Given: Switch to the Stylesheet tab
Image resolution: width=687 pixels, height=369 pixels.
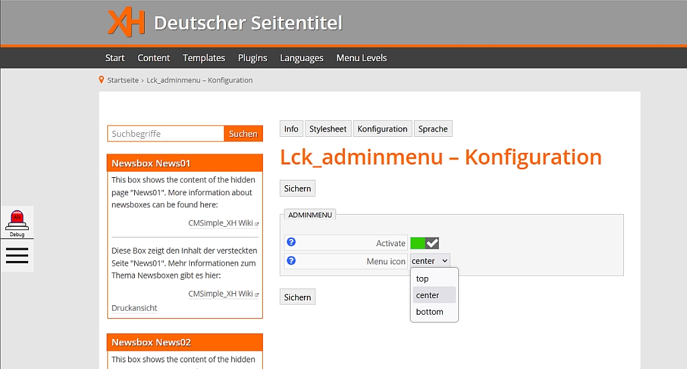Looking at the screenshot, I should (328, 129).
